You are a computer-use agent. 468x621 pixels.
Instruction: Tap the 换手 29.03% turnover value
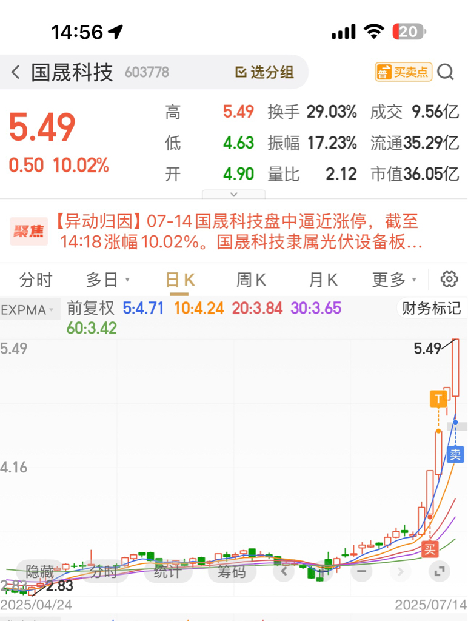coord(312,112)
